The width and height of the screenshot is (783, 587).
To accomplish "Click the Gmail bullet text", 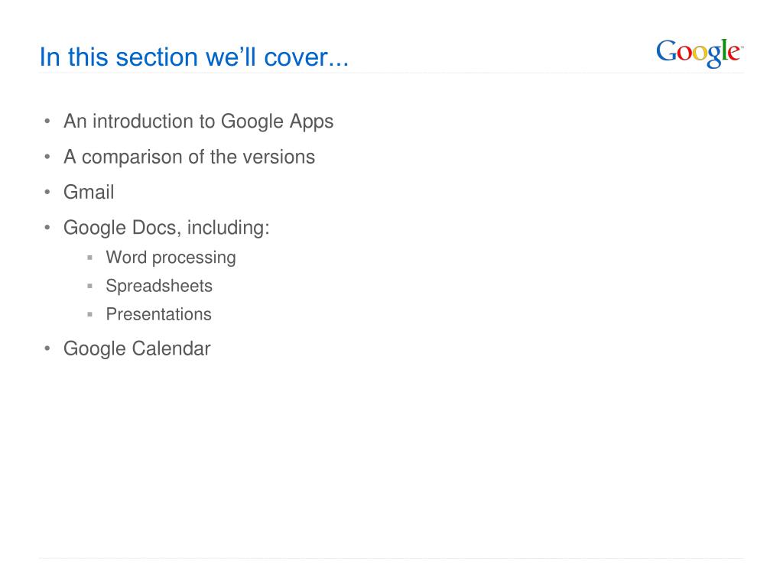I will (89, 192).
